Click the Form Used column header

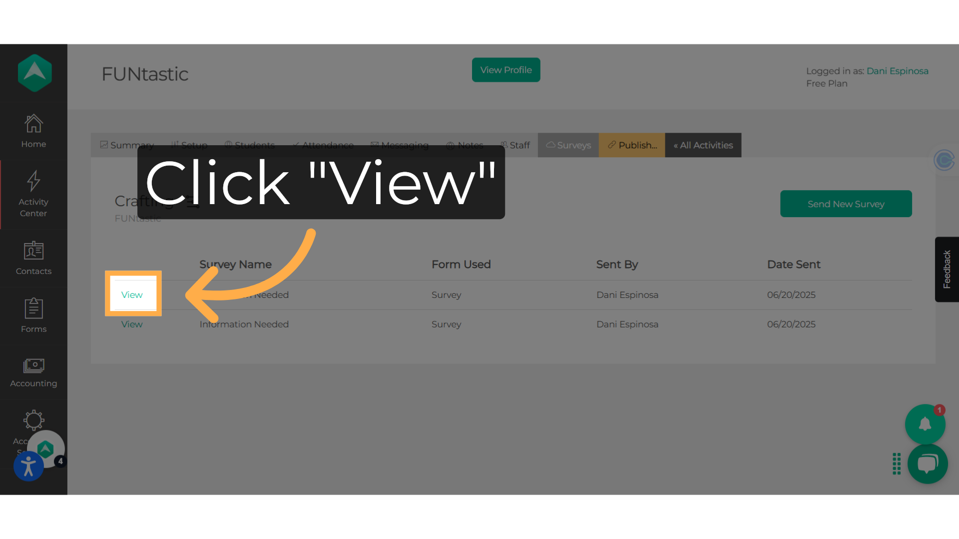pyautogui.click(x=461, y=265)
